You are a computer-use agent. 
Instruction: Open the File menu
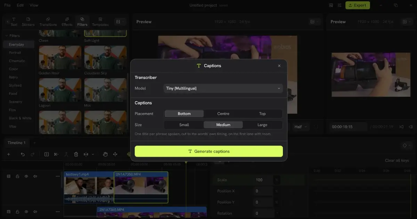tap(7, 5)
